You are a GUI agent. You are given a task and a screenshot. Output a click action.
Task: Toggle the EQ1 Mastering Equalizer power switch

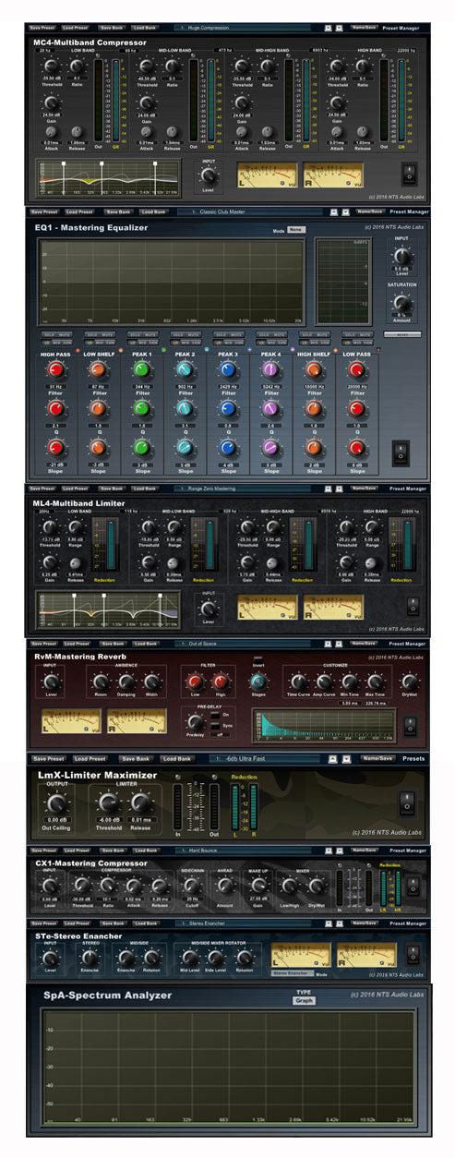(x=401, y=452)
